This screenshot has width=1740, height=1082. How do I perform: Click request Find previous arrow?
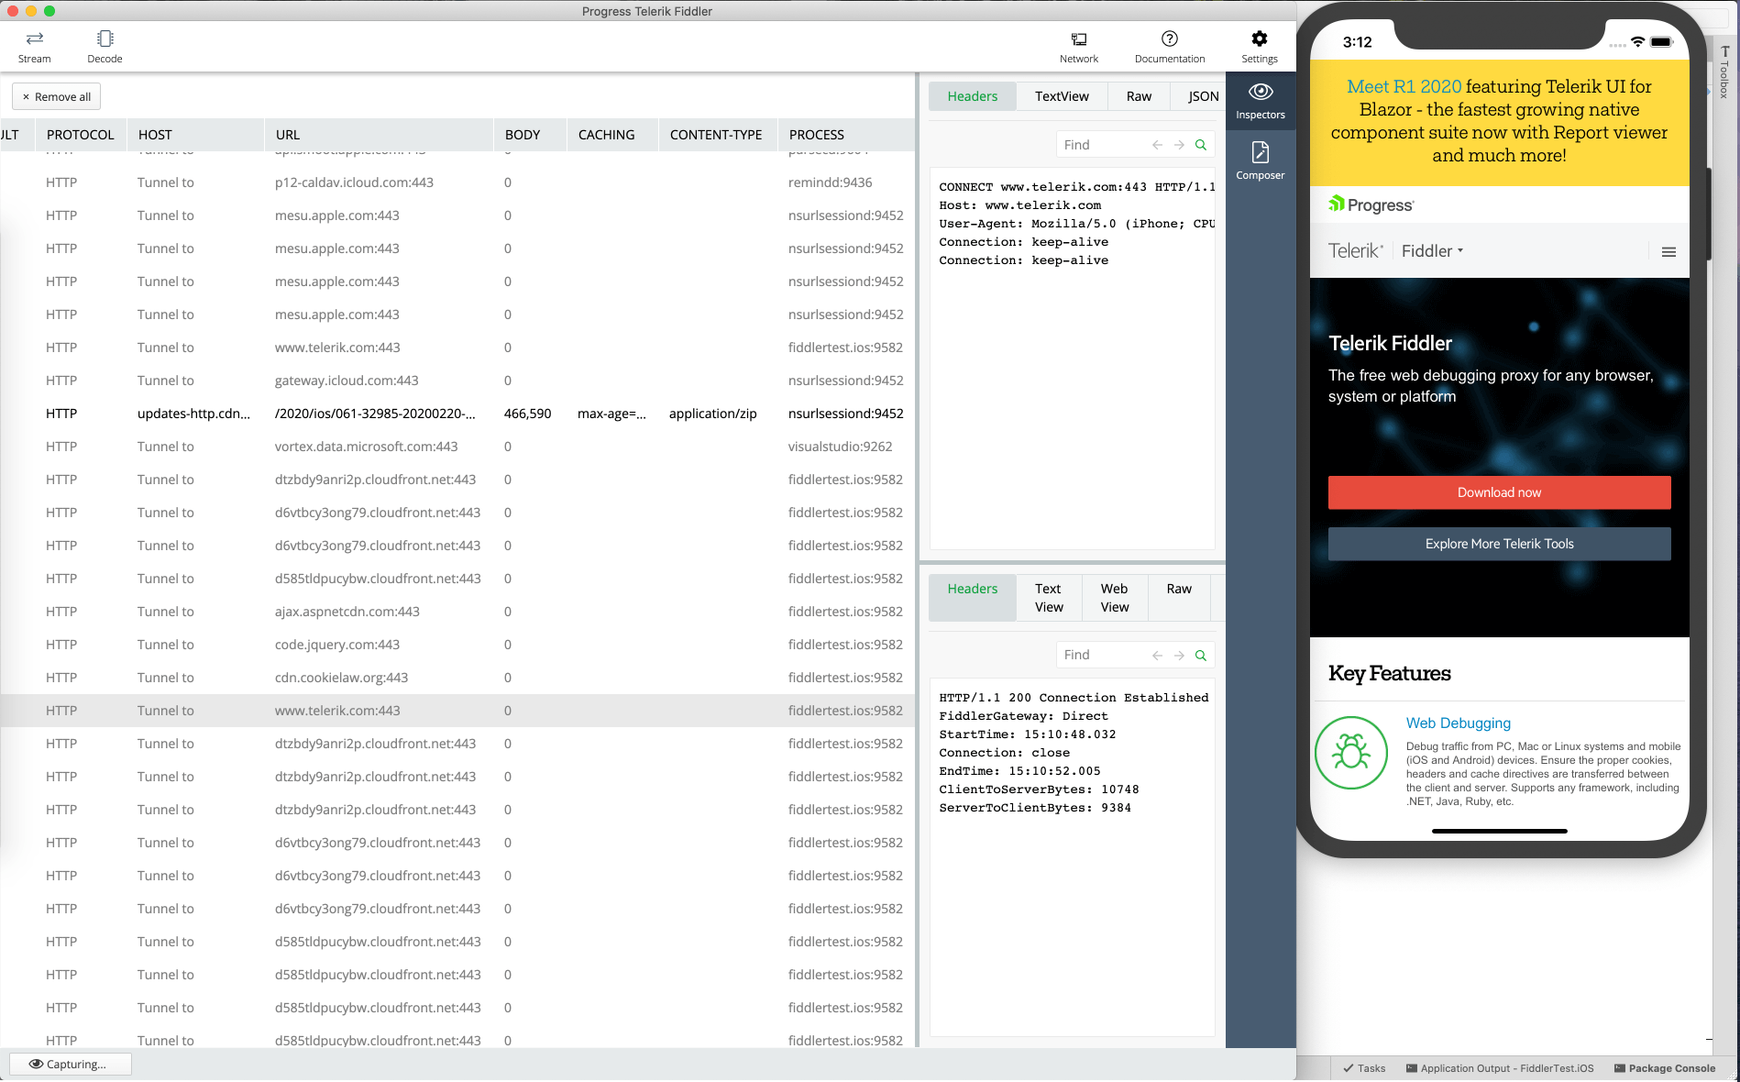click(1157, 145)
